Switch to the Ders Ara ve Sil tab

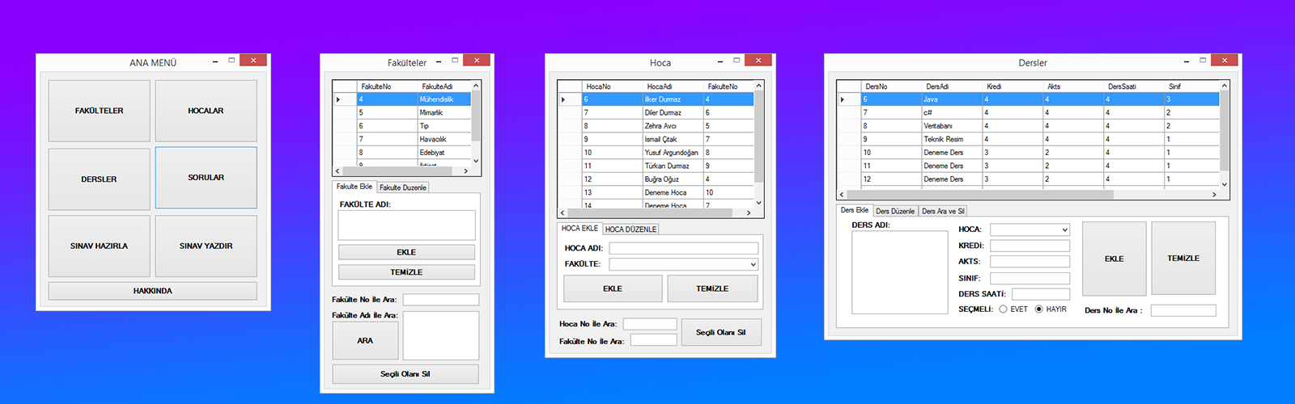click(943, 211)
